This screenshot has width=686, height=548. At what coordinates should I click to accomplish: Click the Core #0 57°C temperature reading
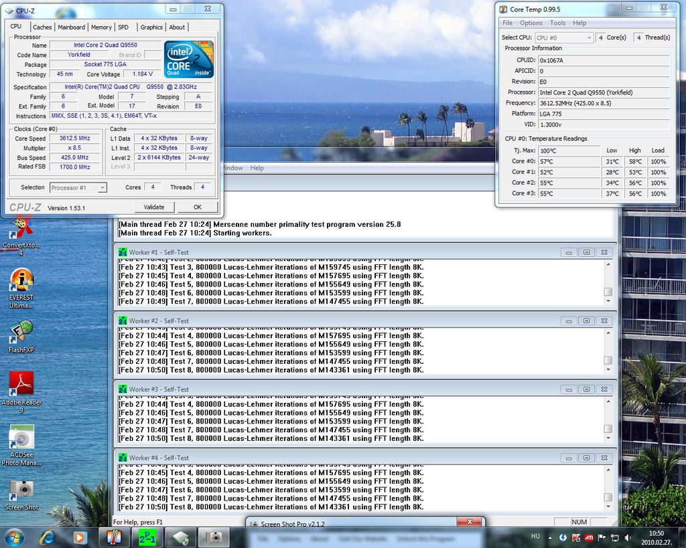[x=569, y=161]
